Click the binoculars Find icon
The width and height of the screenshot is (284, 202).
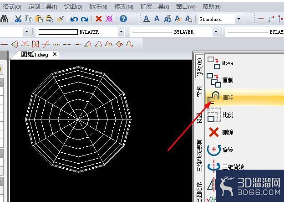pos(4,19)
